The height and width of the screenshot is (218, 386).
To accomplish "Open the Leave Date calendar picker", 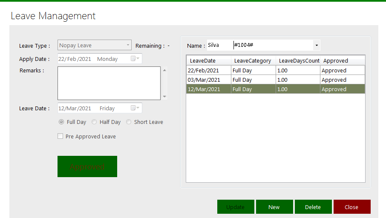I will (135, 108).
